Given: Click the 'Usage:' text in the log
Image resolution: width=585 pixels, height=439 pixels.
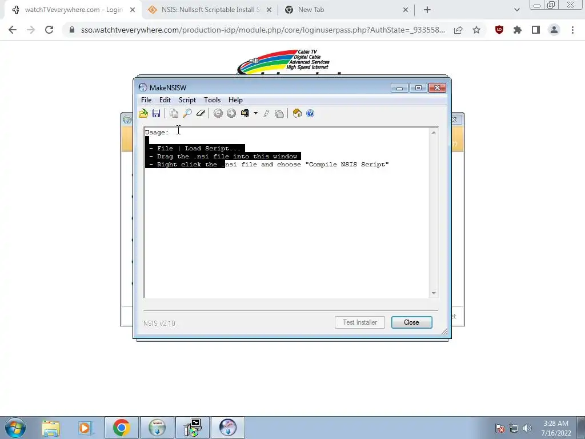Looking at the screenshot, I should point(157,133).
